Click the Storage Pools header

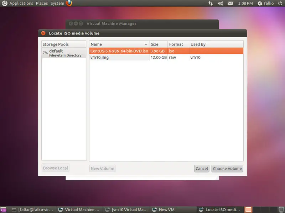[64, 44]
